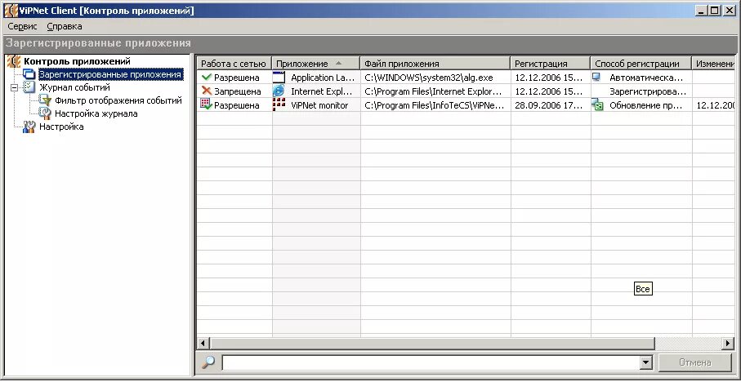Screen dimensions: 741x382
Task: Click the Все tooltip label
Action: pyautogui.click(x=643, y=289)
